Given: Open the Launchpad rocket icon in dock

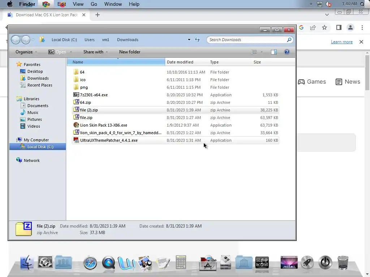Looking at the screenshot, I should pyautogui.click(x=307, y=262).
